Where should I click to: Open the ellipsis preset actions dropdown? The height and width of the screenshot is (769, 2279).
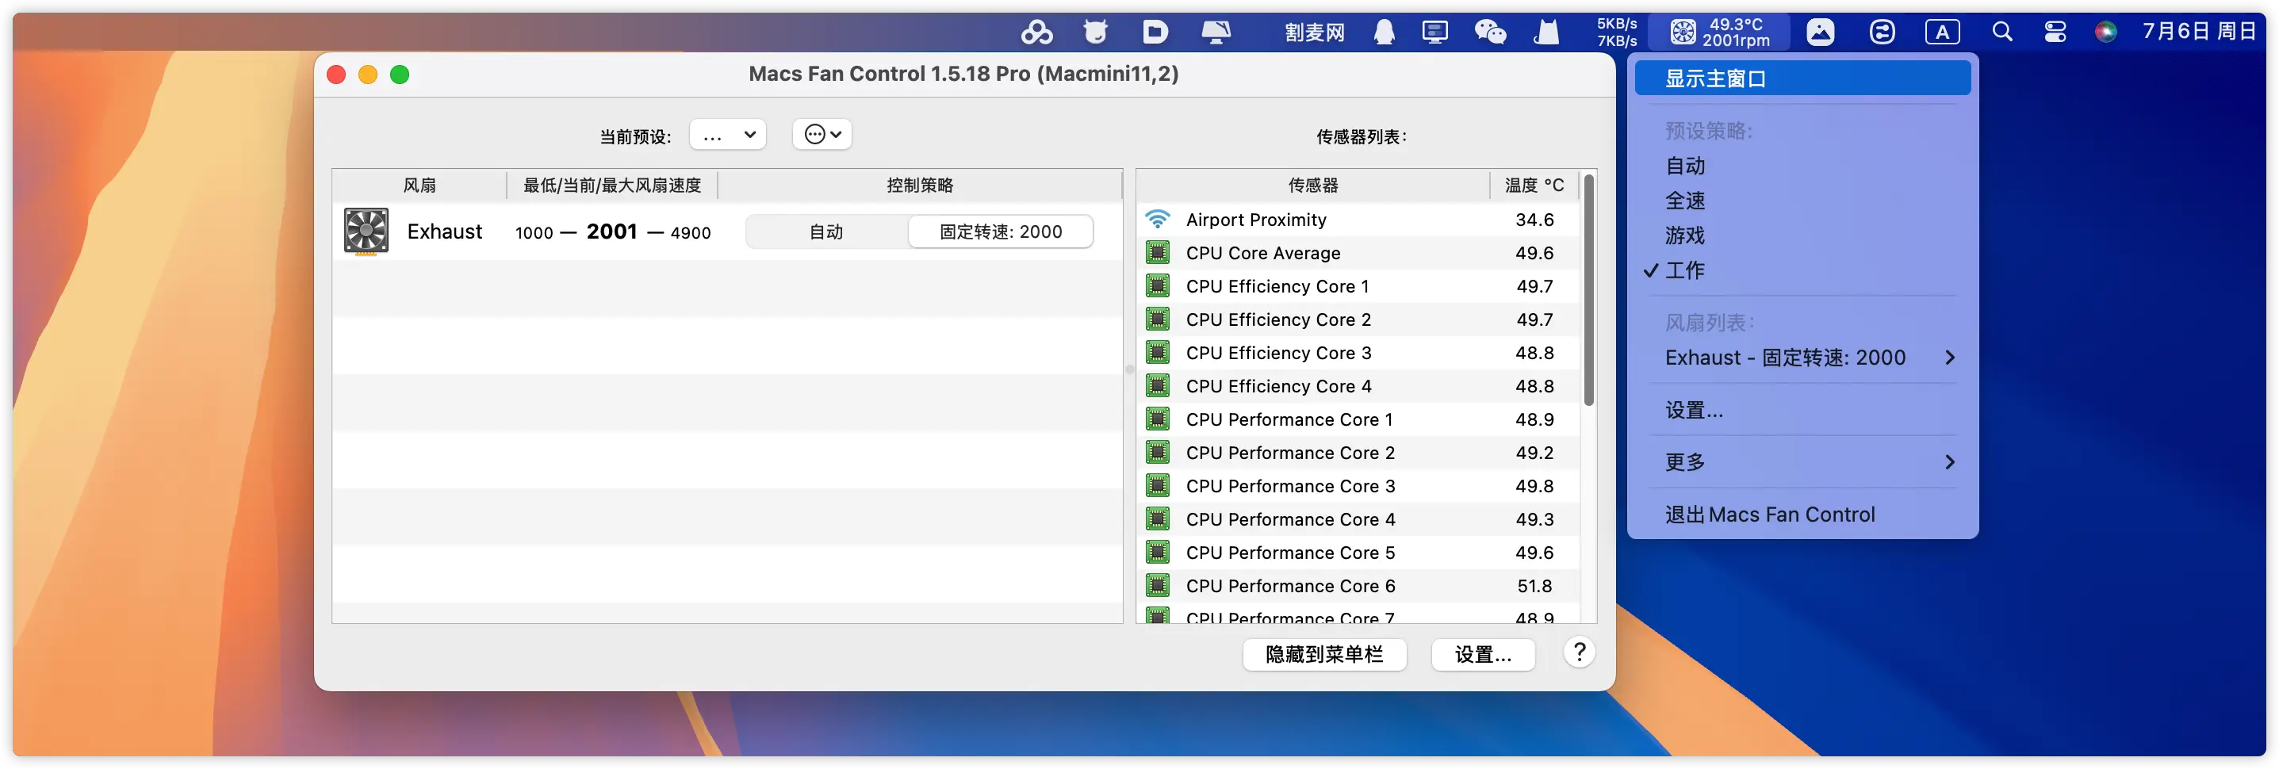822,135
